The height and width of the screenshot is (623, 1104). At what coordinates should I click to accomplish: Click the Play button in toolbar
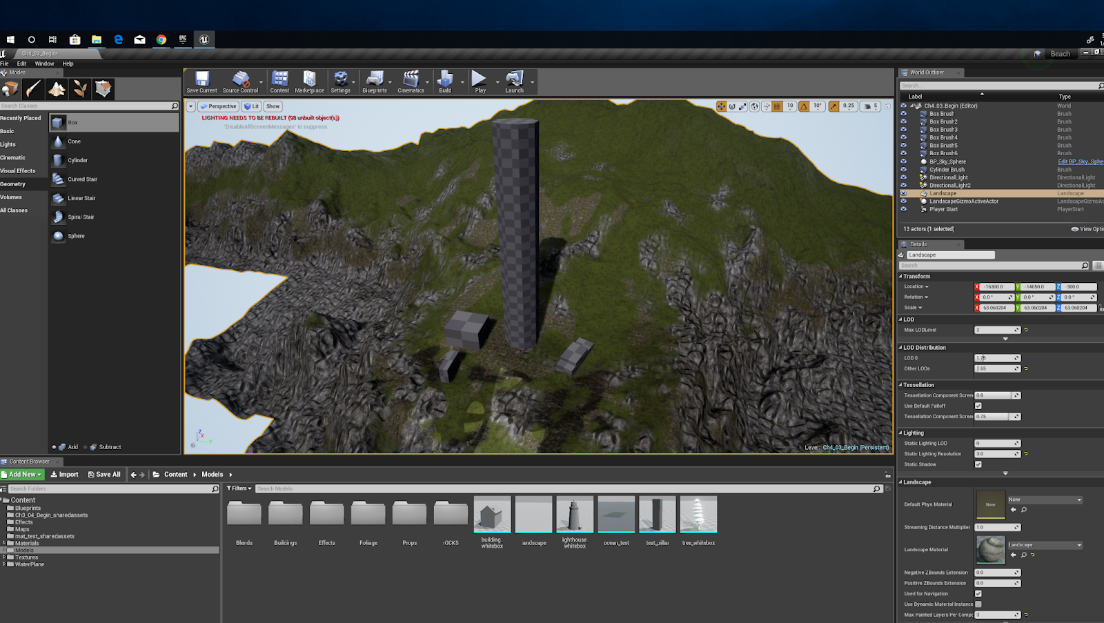coord(480,81)
